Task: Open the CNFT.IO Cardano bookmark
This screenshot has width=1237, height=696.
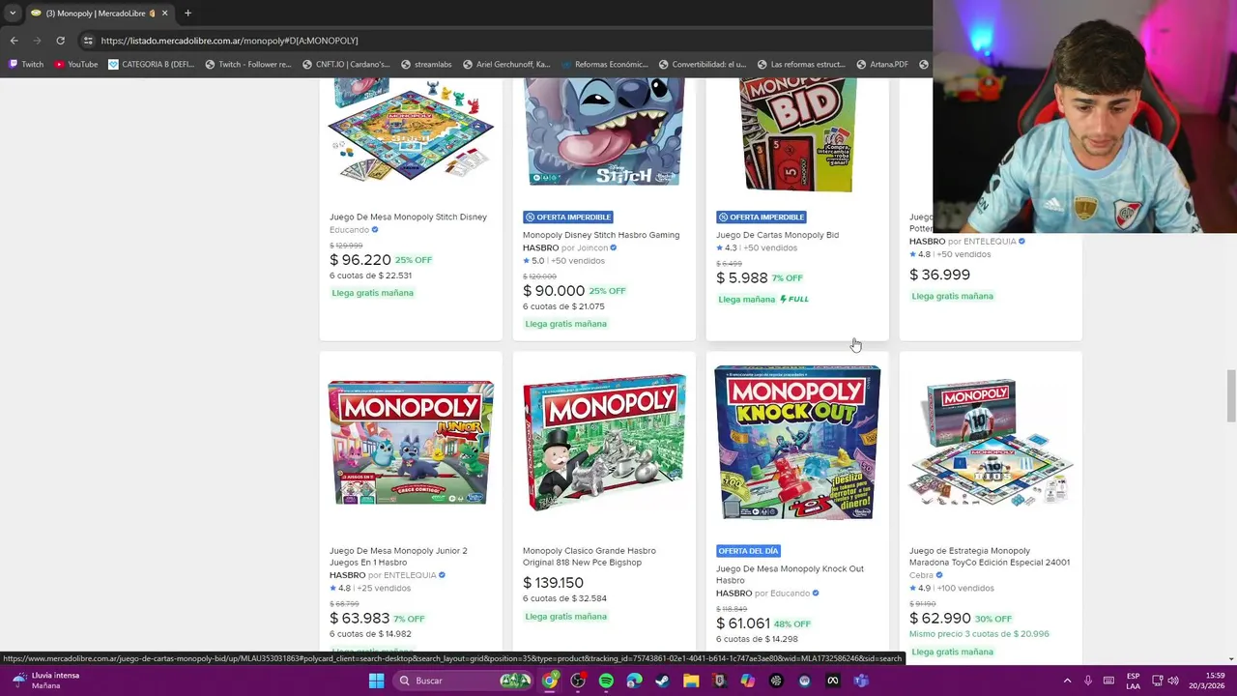Action: pyautogui.click(x=346, y=65)
